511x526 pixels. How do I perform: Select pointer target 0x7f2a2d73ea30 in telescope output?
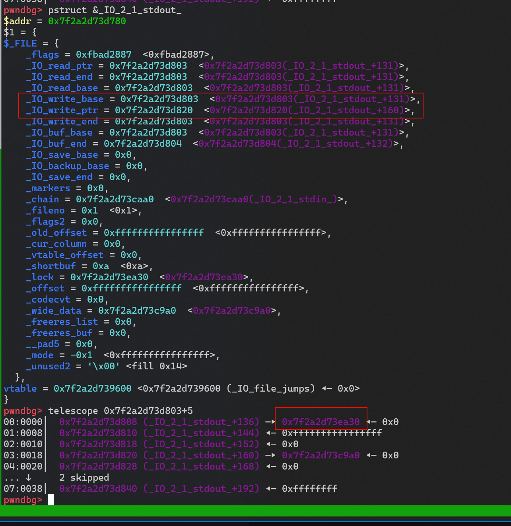321,422
